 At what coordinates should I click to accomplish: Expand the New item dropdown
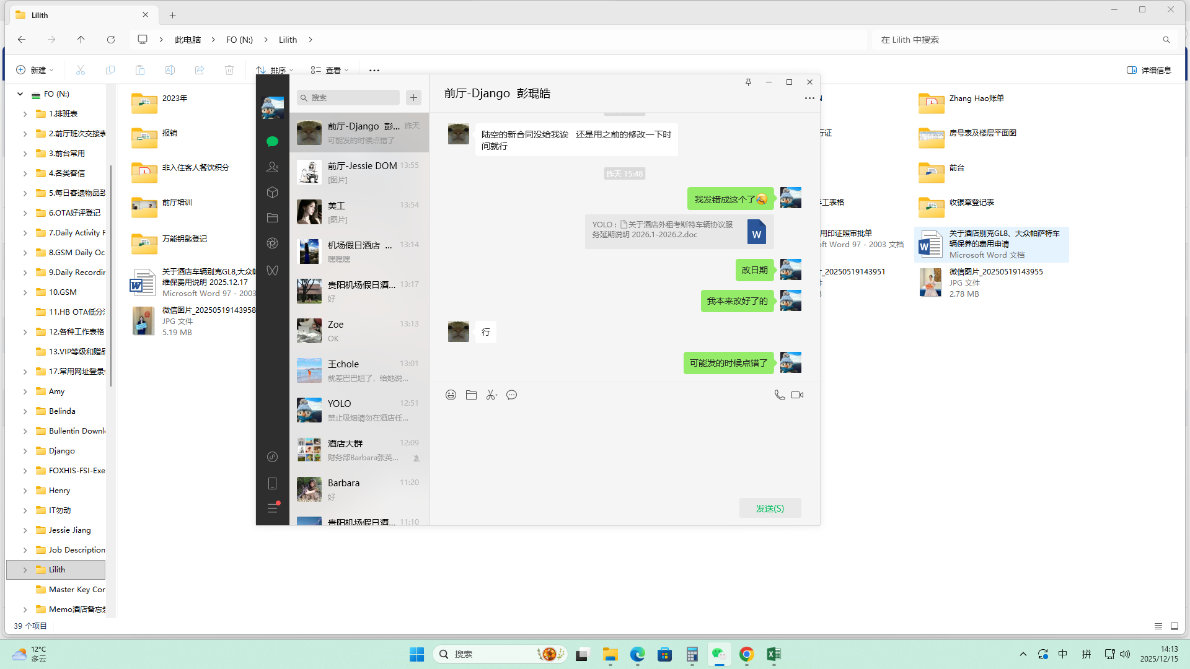point(35,70)
